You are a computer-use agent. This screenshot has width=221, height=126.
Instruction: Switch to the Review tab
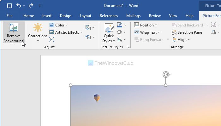(x=155, y=16)
